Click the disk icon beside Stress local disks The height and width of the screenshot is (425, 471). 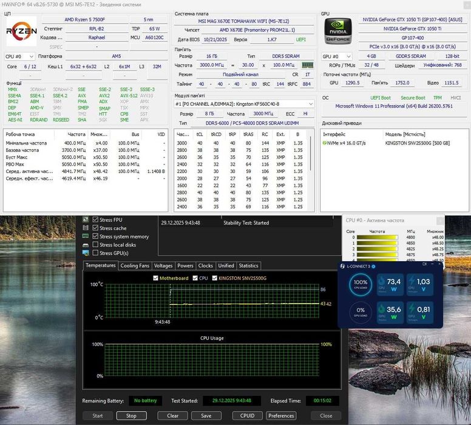click(86, 245)
